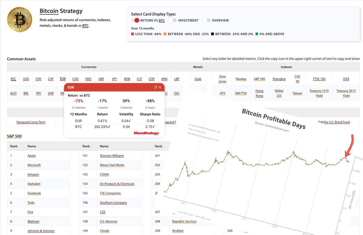Open Fidelity U.S. Bond Fund
The width and height of the screenshot is (363, 235).
pos(334,122)
